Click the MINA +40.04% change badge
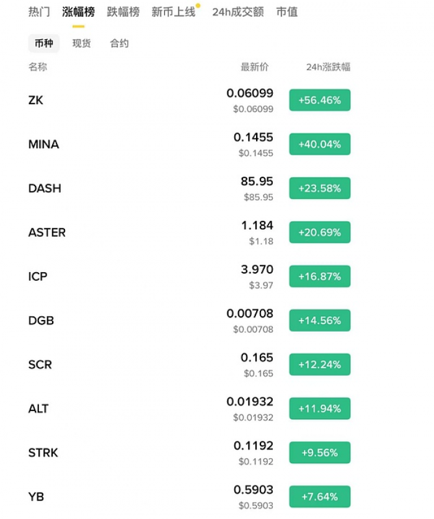The image size is (434, 519). coord(319,144)
